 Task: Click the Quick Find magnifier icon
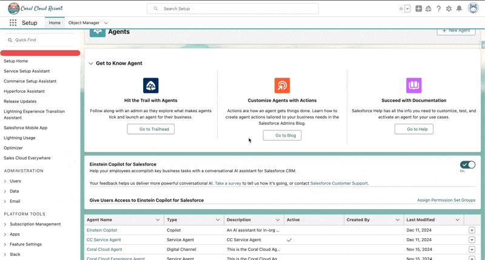(10, 40)
